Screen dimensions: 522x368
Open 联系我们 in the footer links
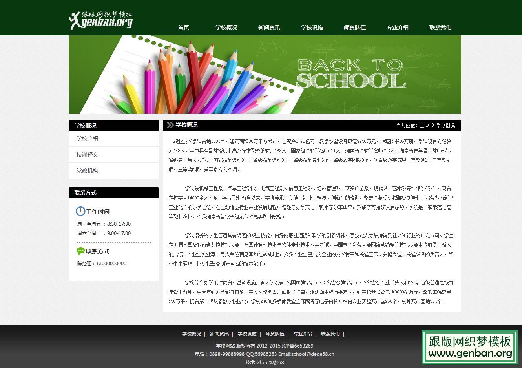[330, 334]
